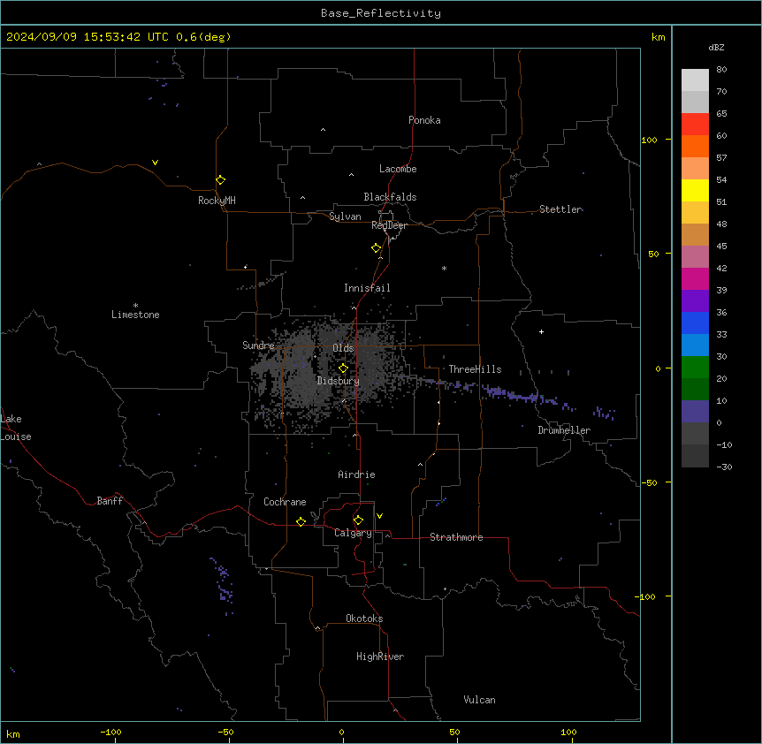This screenshot has width=762, height=744.
Task: Click the green 30 dBZ legend swatch
Action: 695,368
